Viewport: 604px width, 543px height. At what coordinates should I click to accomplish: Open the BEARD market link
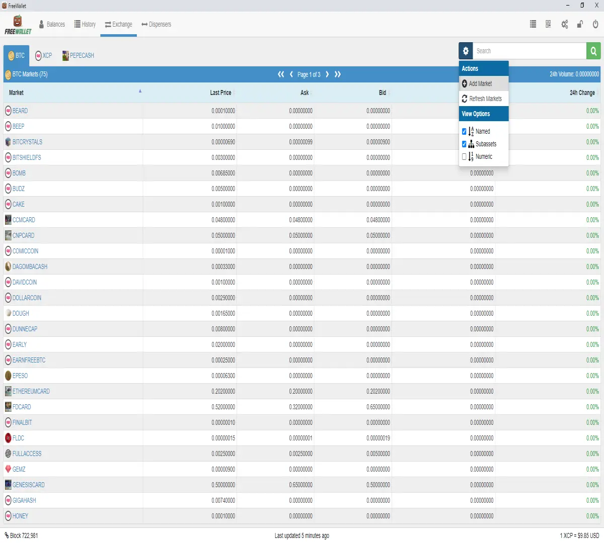[x=20, y=111]
